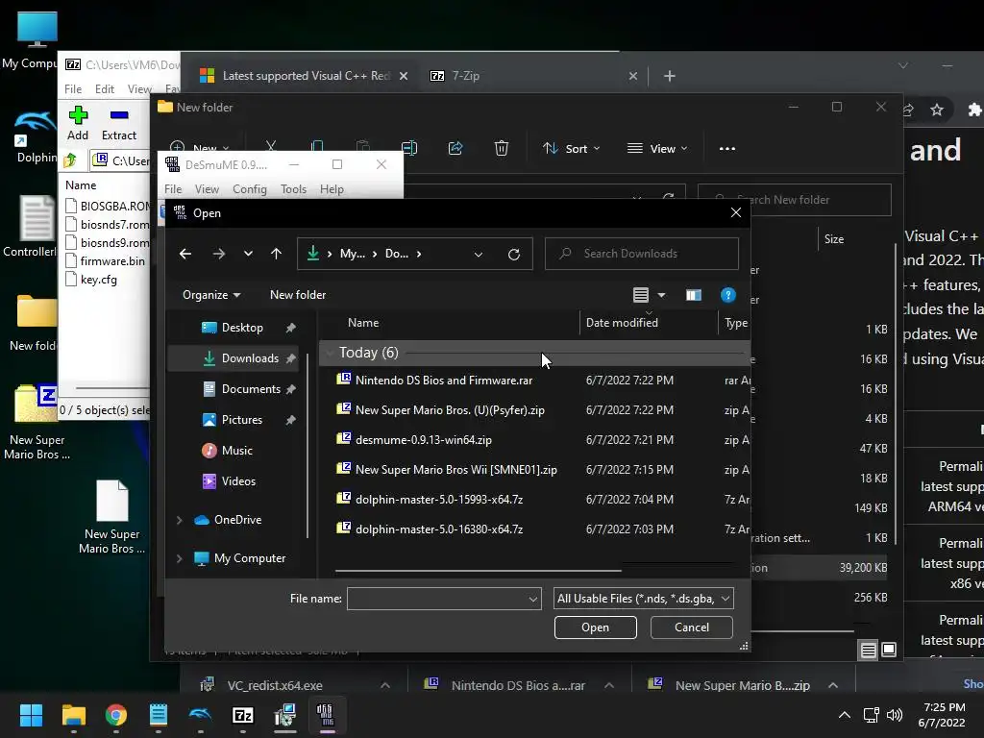This screenshot has width=984, height=738.
Task: Click the File name input box
Action: (444, 599)
